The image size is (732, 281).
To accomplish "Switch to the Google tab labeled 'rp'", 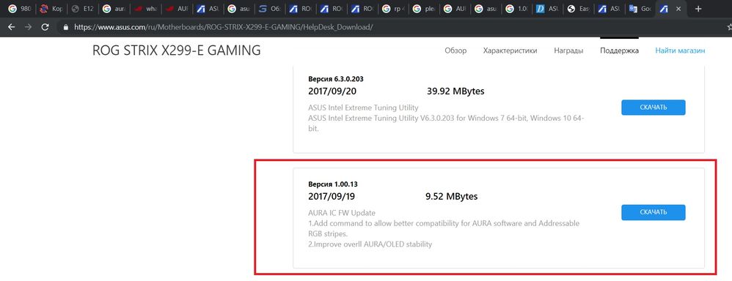I will click(x=393, y=9).
